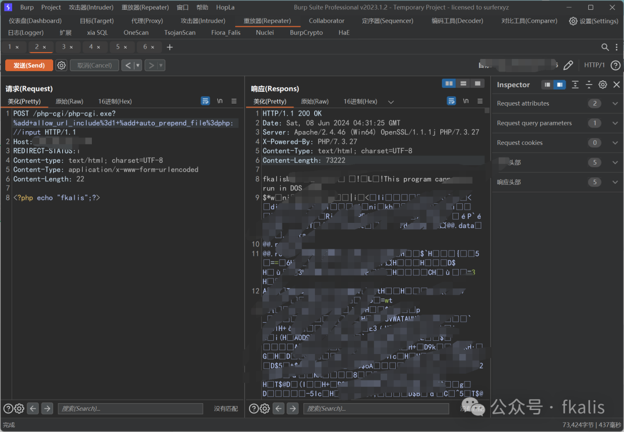Select top-bottom split layout view

(463, 84)
